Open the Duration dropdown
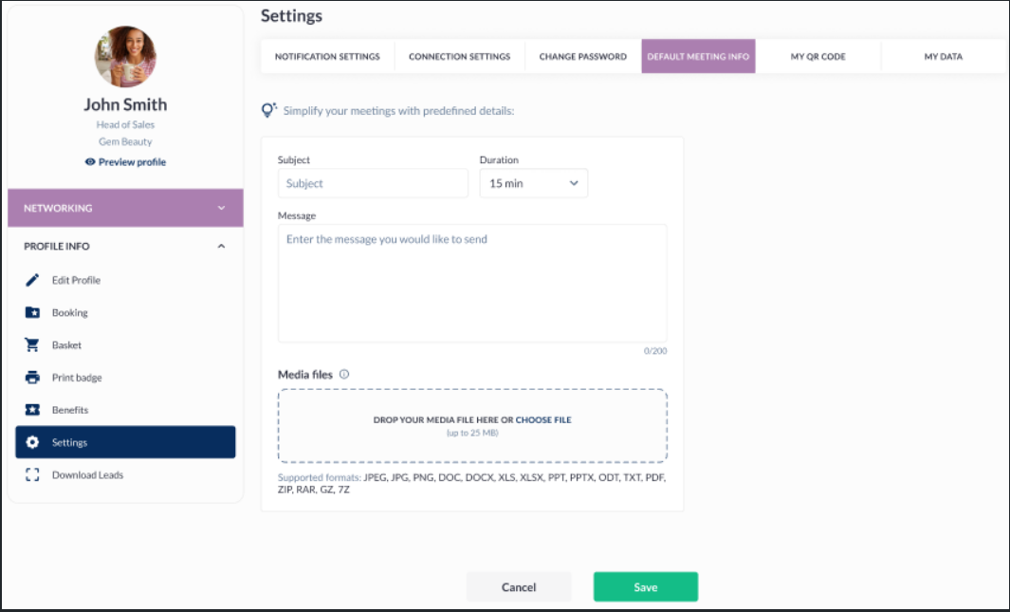The height and width of the screenshot is (612, 1010). [533, 183]
